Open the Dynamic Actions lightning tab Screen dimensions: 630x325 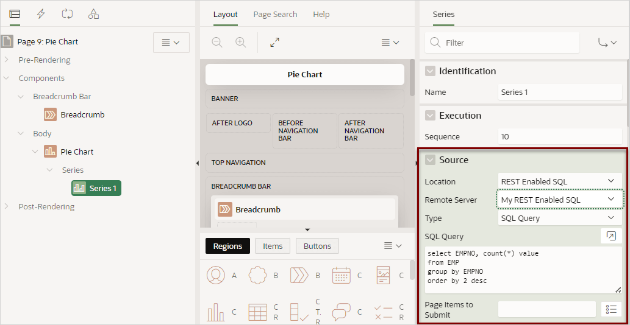(x=41, y=14)
